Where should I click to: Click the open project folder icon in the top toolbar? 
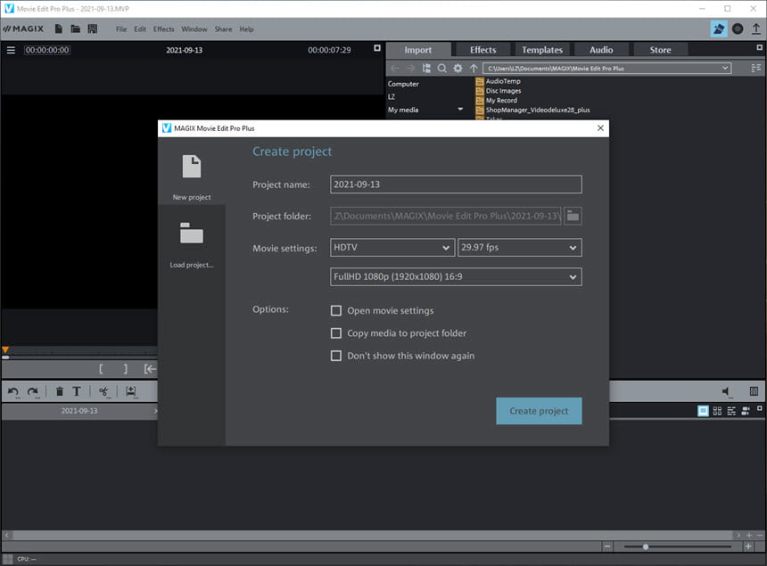click(75, 29)
